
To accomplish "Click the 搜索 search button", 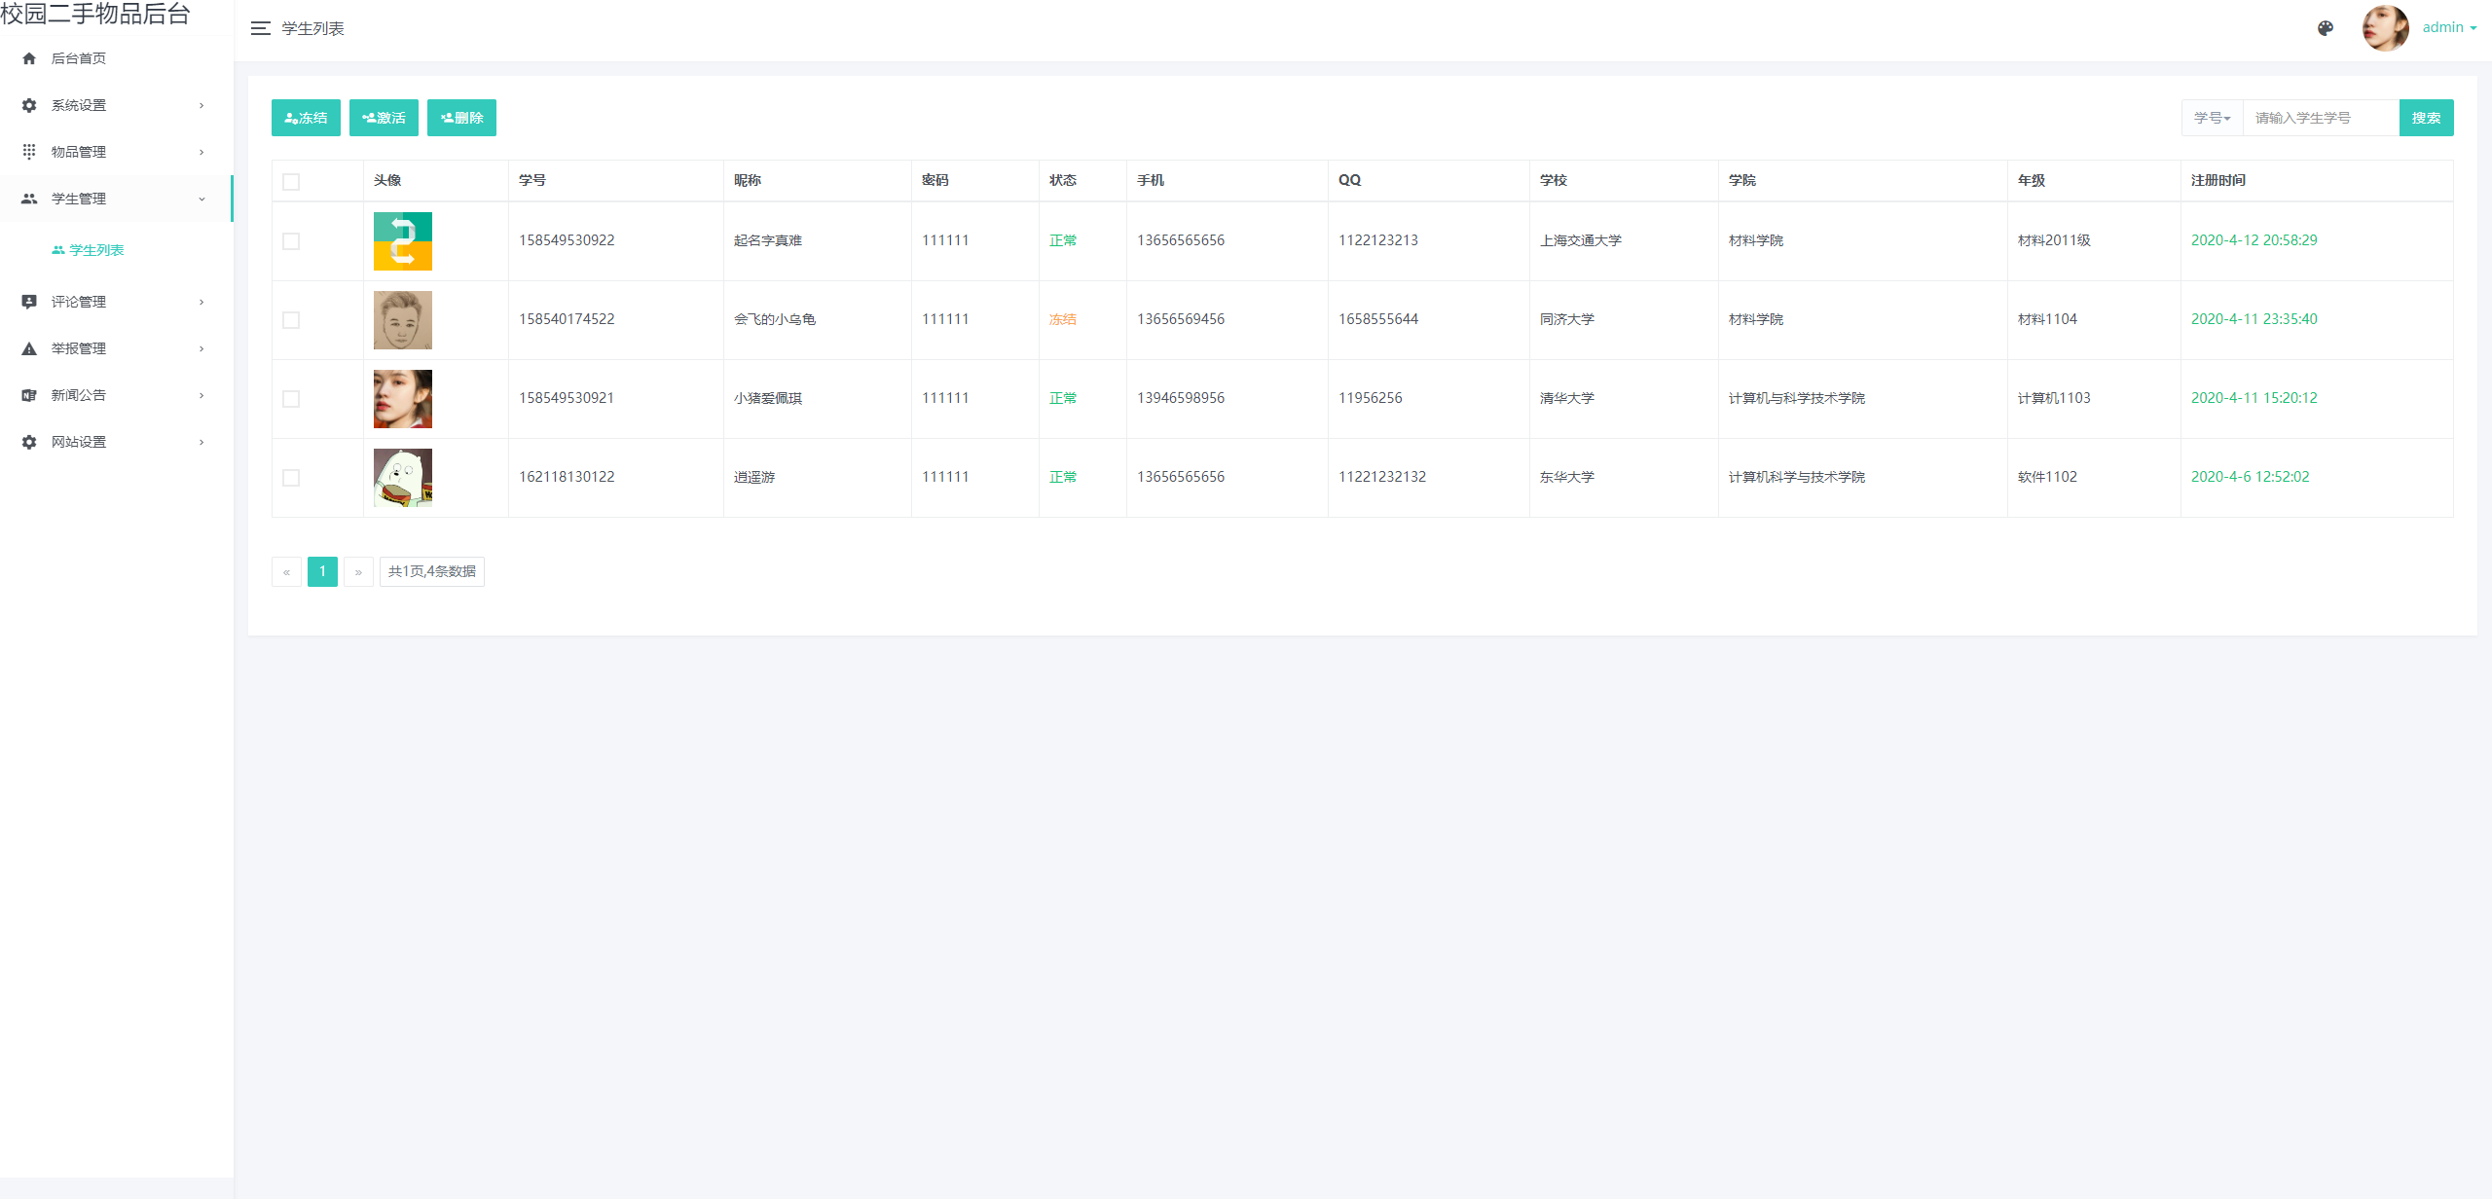I will click(2426, 118).
